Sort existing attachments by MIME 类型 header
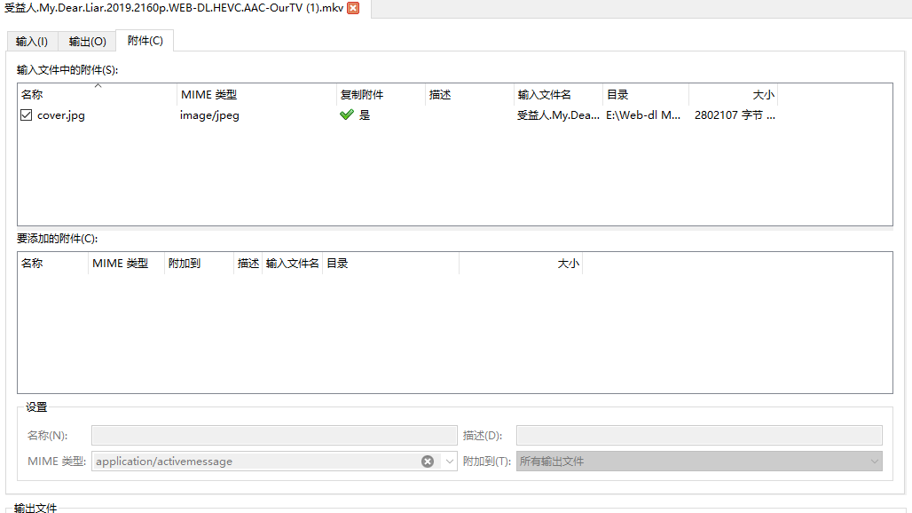This screenshot has width=912, height=513. 256,95
